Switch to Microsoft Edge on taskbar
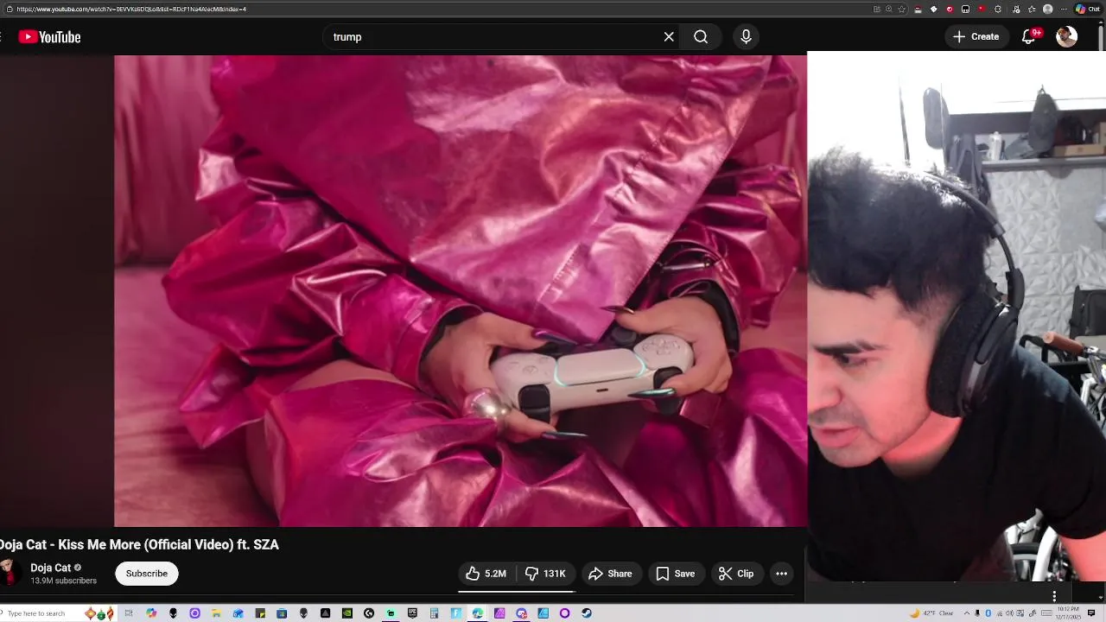The image size is (1106, 622). pyautogui.click(x=477, y=613)
